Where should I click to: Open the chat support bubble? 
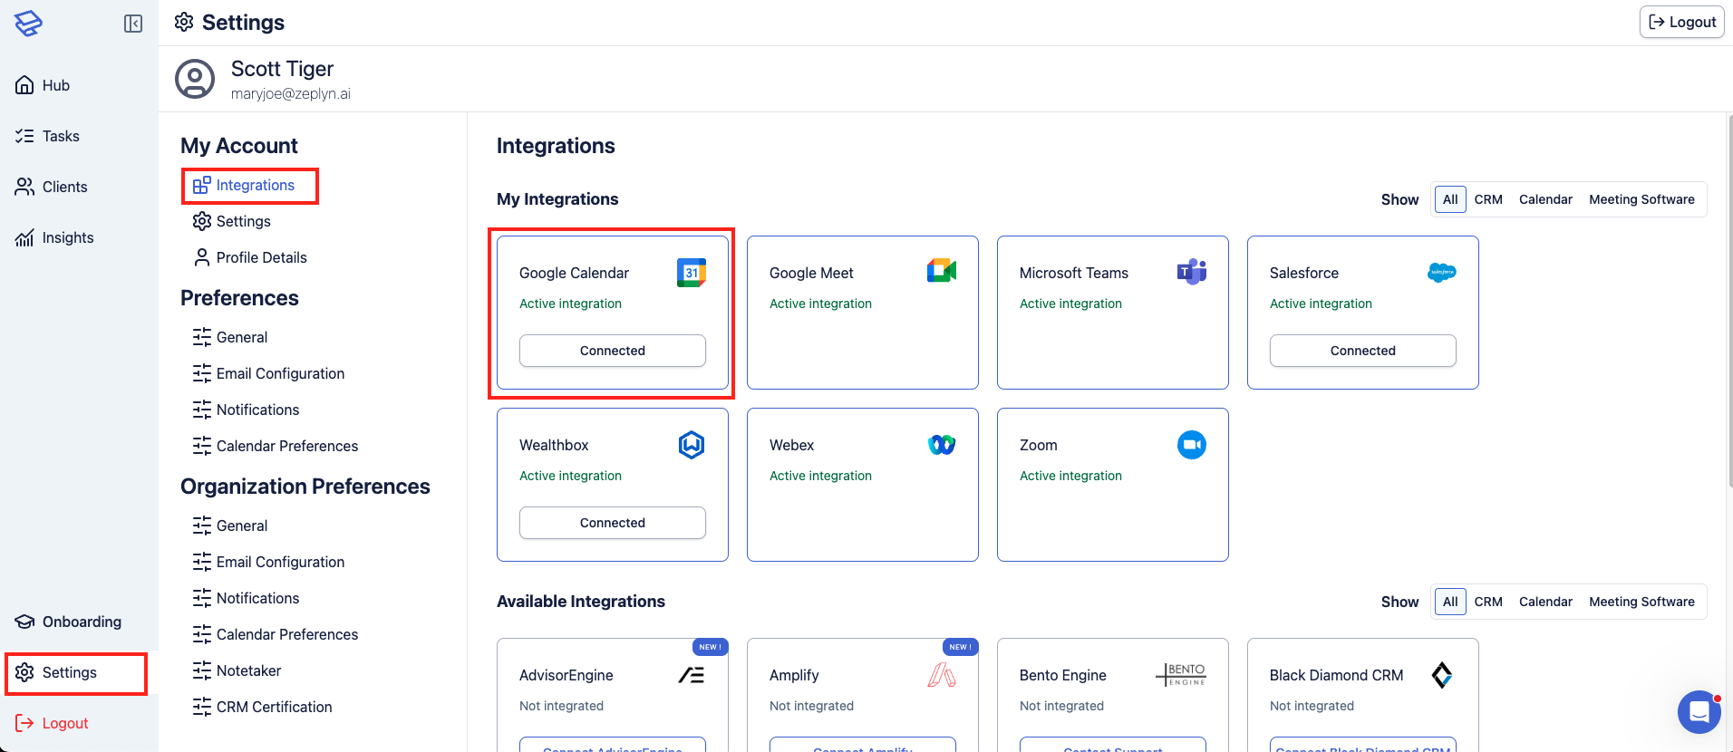tap(1699, 712)
